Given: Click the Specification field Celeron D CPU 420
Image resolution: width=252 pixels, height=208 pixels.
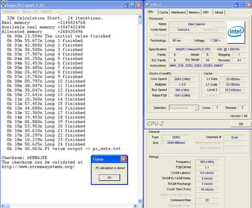Looking at the screenshot, I should (x=207, y=49).
